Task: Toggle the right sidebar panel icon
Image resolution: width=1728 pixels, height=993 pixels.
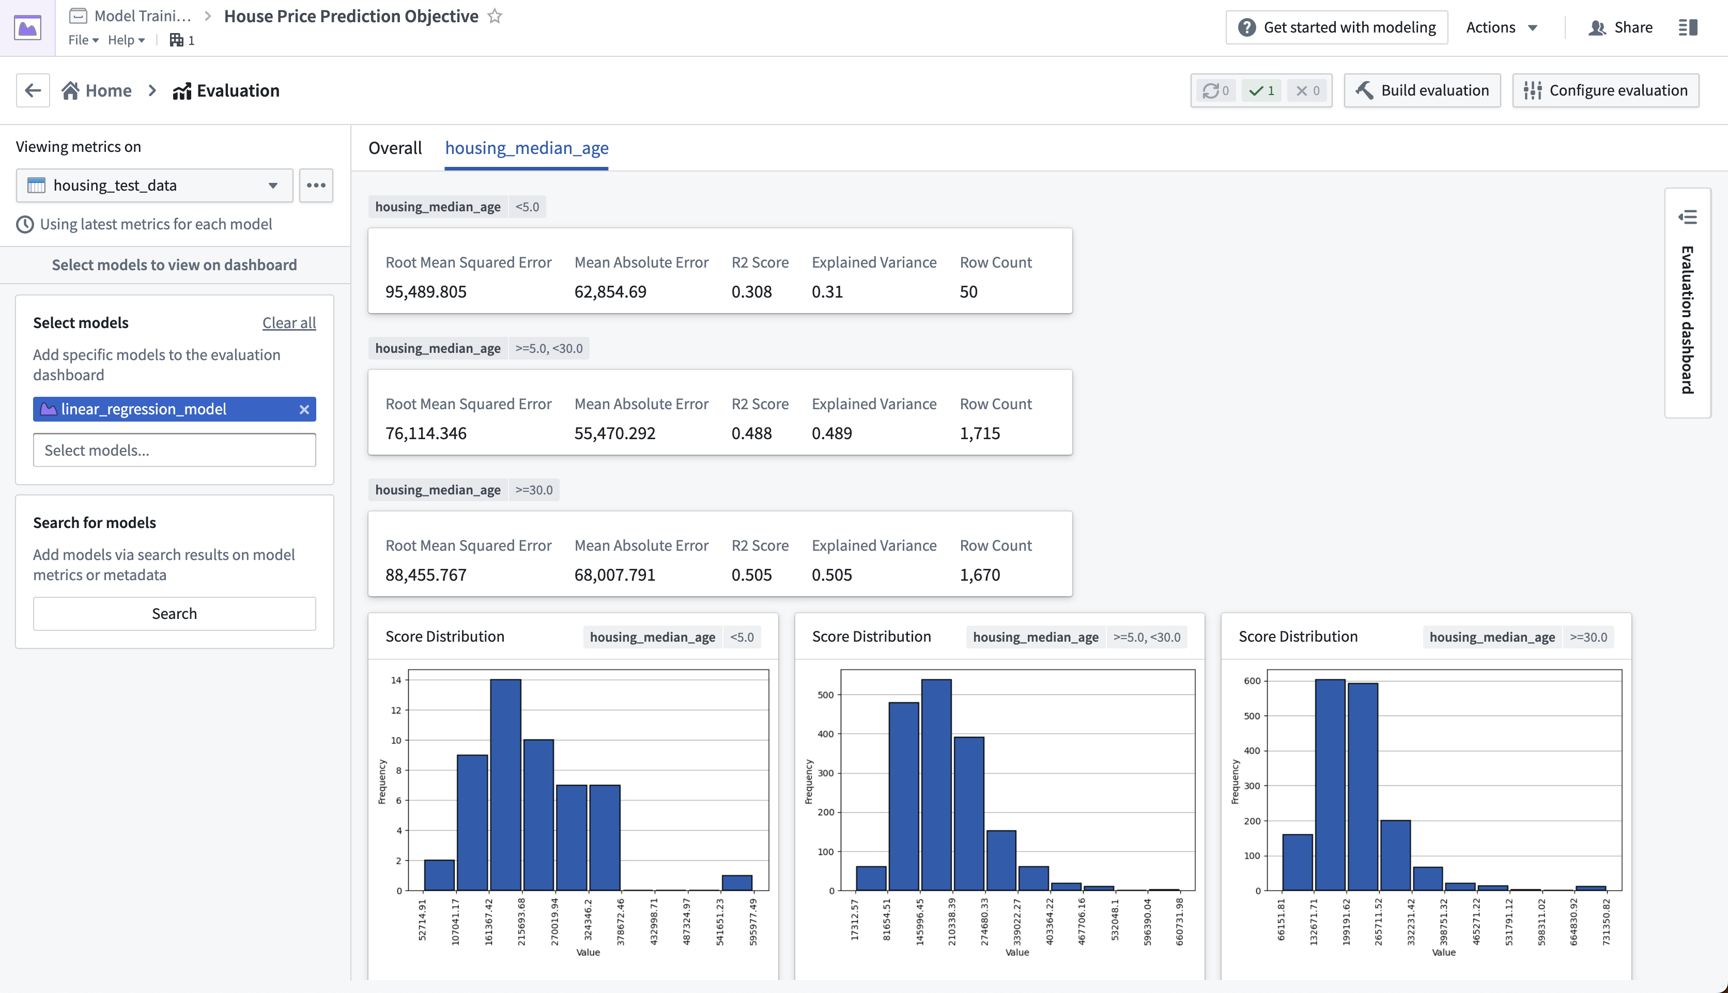Action: coord(1688,27)
